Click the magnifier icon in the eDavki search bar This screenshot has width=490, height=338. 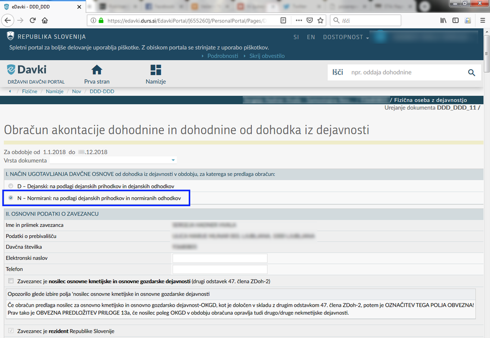click(471, 73)
